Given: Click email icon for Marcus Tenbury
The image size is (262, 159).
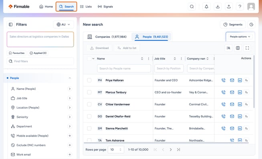Looking at the screenshot, I should point(232,92).
